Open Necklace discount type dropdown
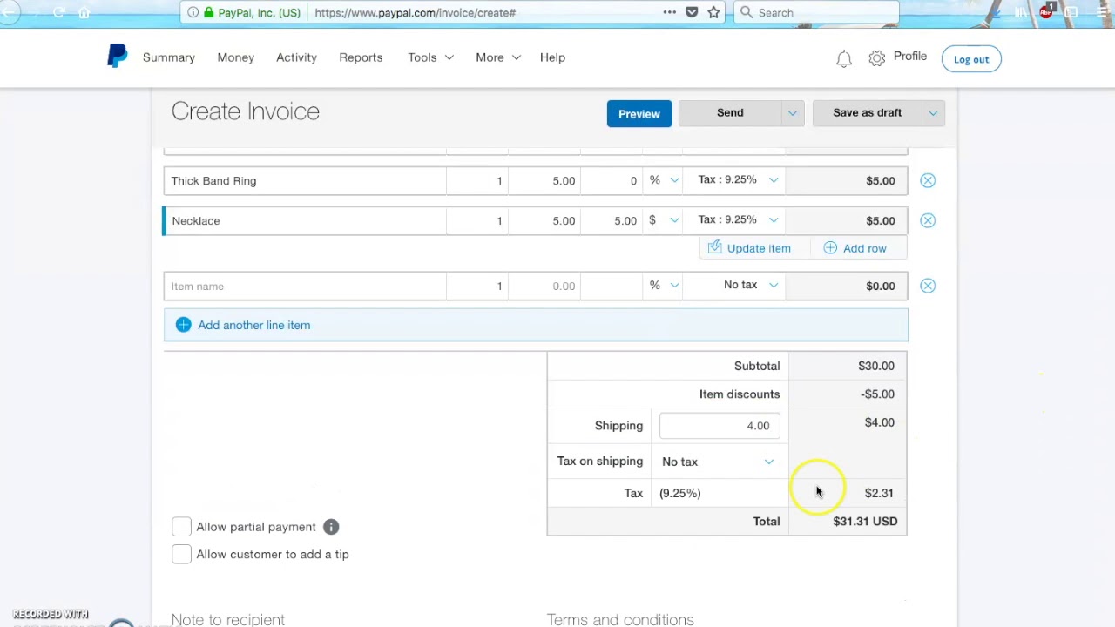 664,220
